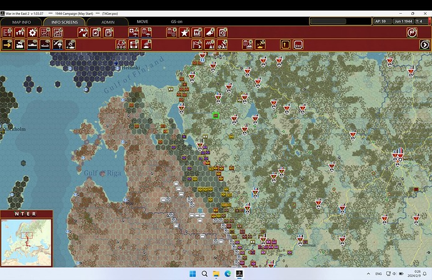Select the air and tank mode icon

pyautogui.click(x=71, y=44)
